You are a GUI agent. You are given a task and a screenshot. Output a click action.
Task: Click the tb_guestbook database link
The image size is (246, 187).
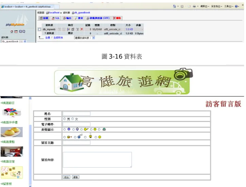point(82,13)
